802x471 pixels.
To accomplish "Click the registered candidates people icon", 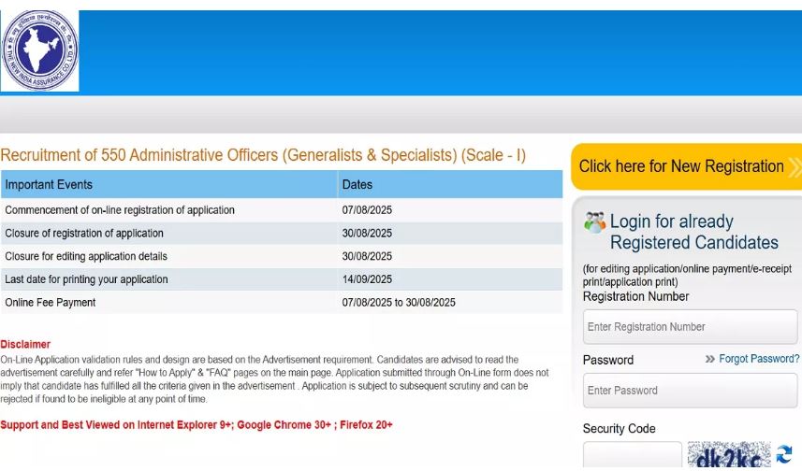I will 594,222.
